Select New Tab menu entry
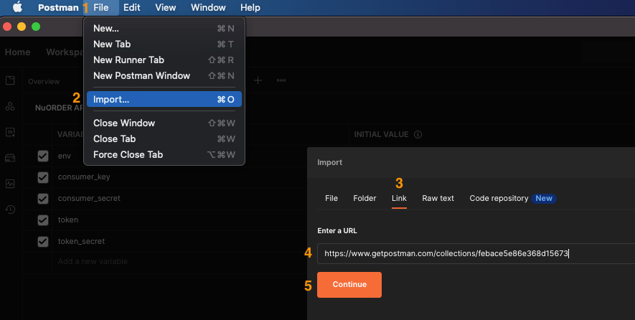Image resolution: width=635 pixels, height=320 pixels. tap(164, 44)
